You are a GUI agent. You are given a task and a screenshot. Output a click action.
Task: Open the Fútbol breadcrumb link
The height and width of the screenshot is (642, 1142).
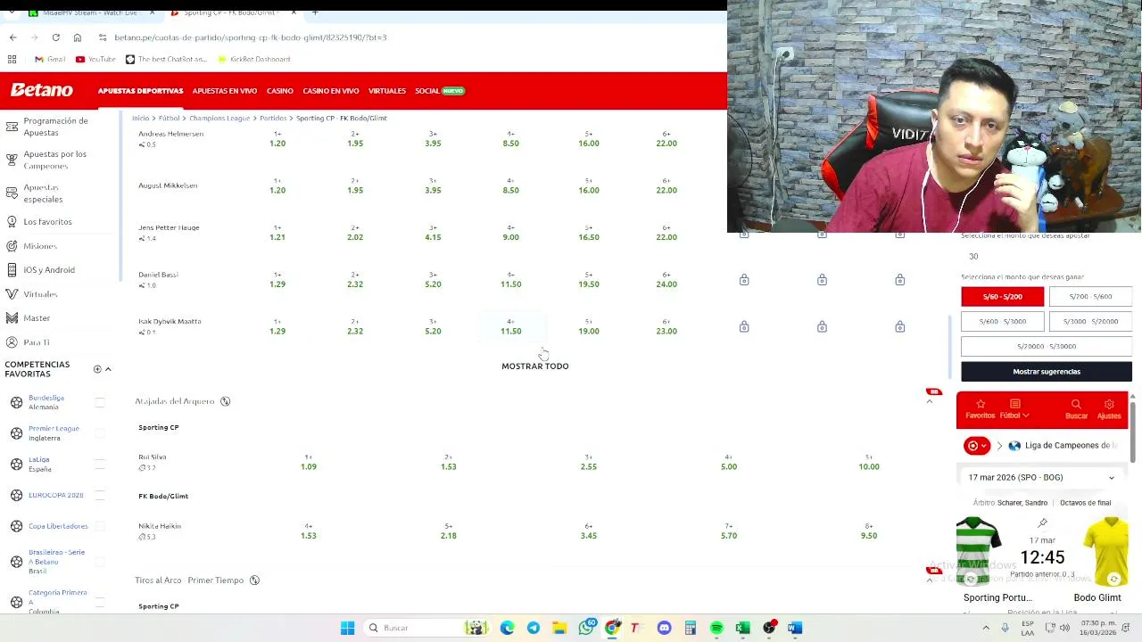click(169, 119)
